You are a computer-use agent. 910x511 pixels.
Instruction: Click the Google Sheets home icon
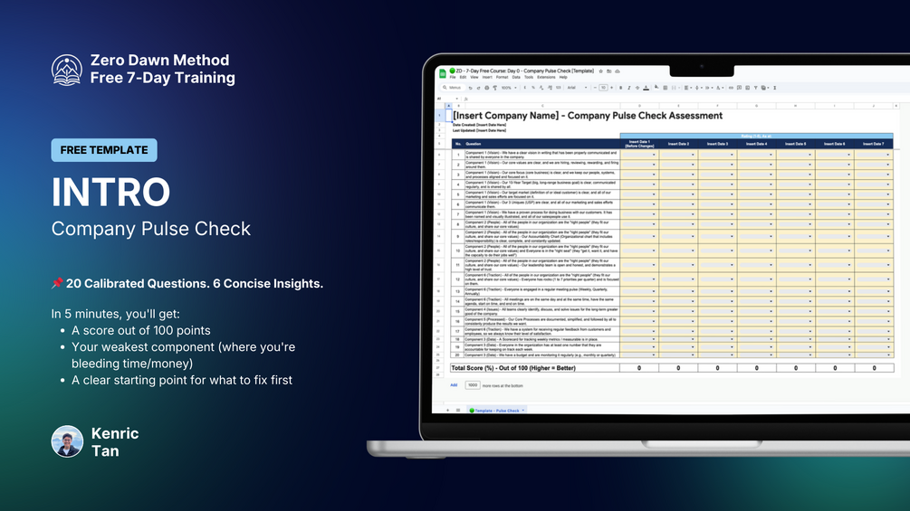[x=442, y=73]
